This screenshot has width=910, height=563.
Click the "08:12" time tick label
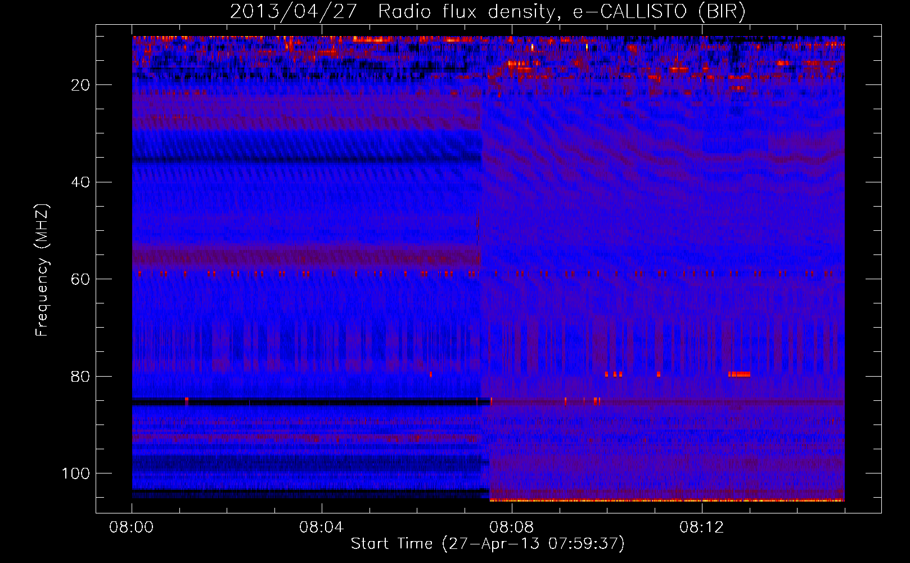[701, 528]
